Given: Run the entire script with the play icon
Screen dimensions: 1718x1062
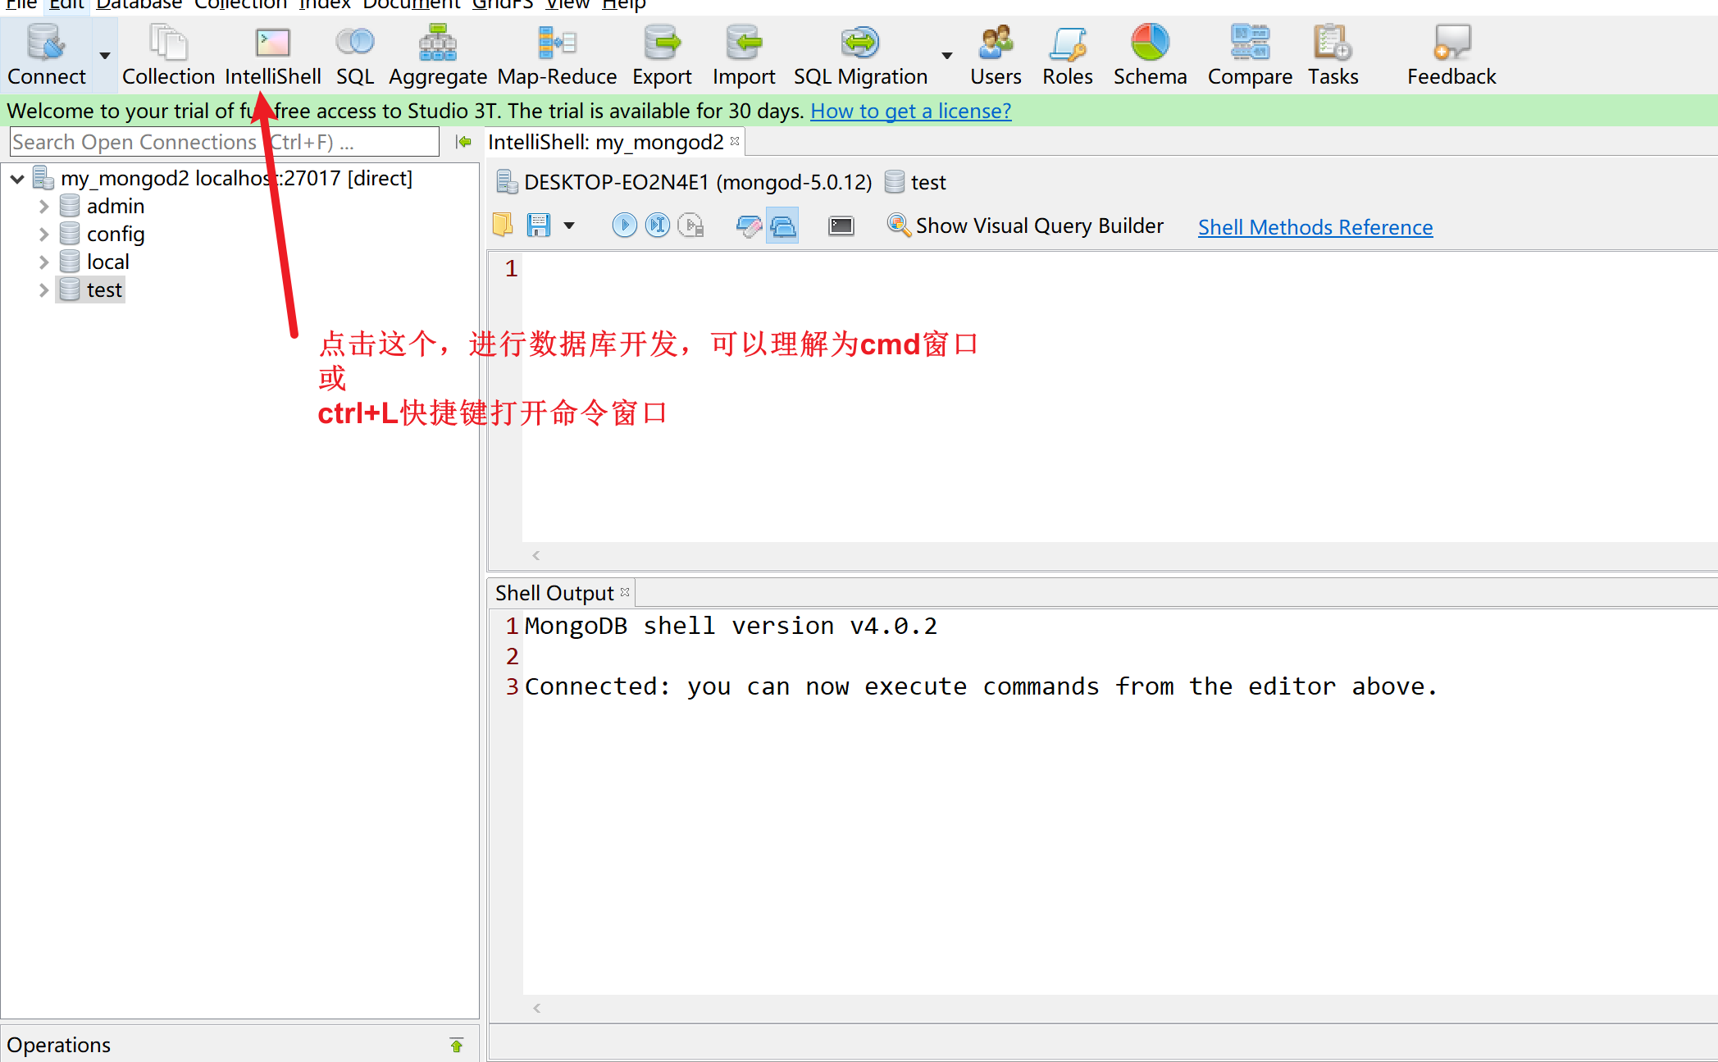Looking at the screenshot, I should click(624, 225).
